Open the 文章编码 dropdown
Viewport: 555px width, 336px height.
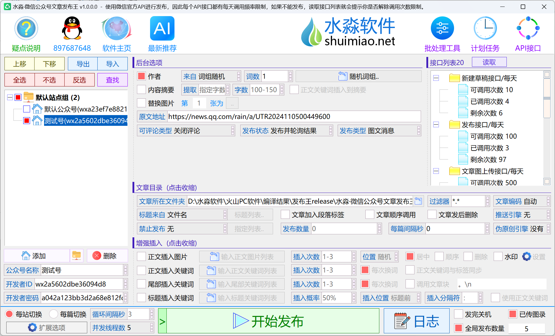(x=522, y=201)
